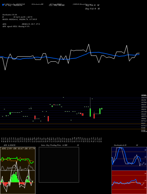The image size is (147, 194).
Task: Click the 102232 price axis label
Action: 144,109
